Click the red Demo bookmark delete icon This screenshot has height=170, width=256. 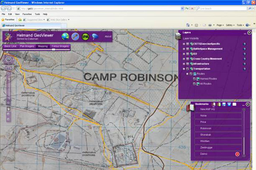click(x=237, y=154)
